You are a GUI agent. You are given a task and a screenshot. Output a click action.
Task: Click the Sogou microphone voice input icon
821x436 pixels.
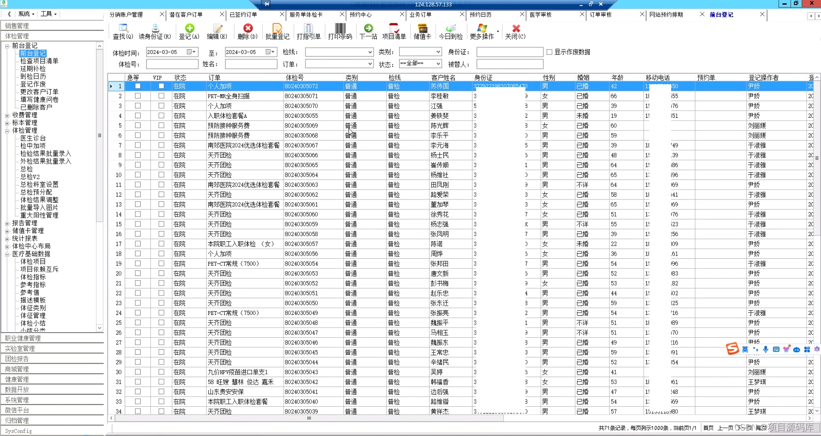[x=766, y=349]
